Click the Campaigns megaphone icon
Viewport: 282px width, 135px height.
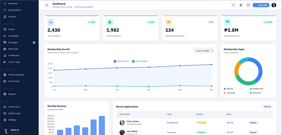coord(5,36)
